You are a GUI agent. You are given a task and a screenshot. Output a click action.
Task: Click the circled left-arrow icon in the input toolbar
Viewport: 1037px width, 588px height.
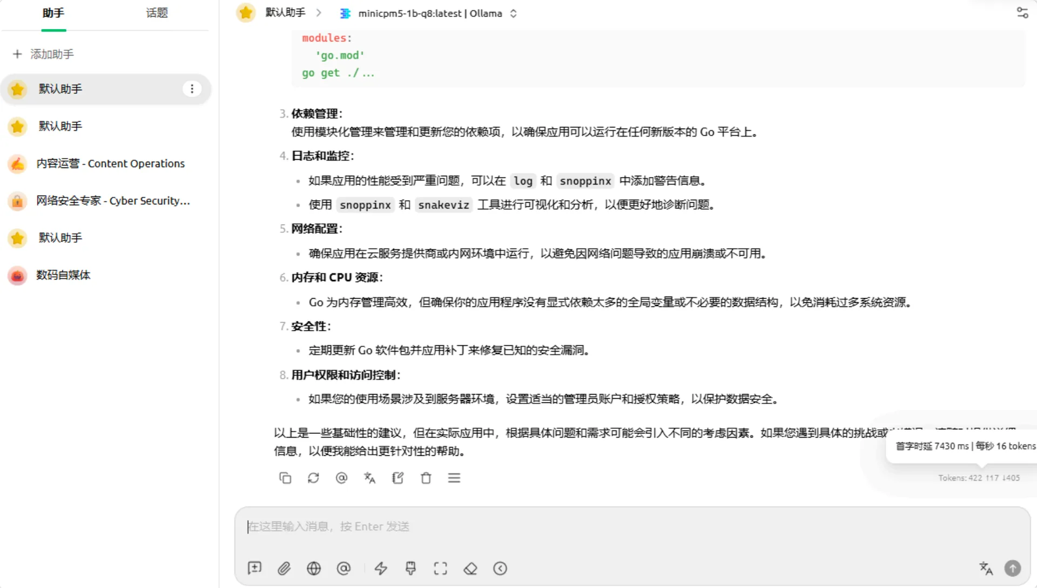coord(500,568)
